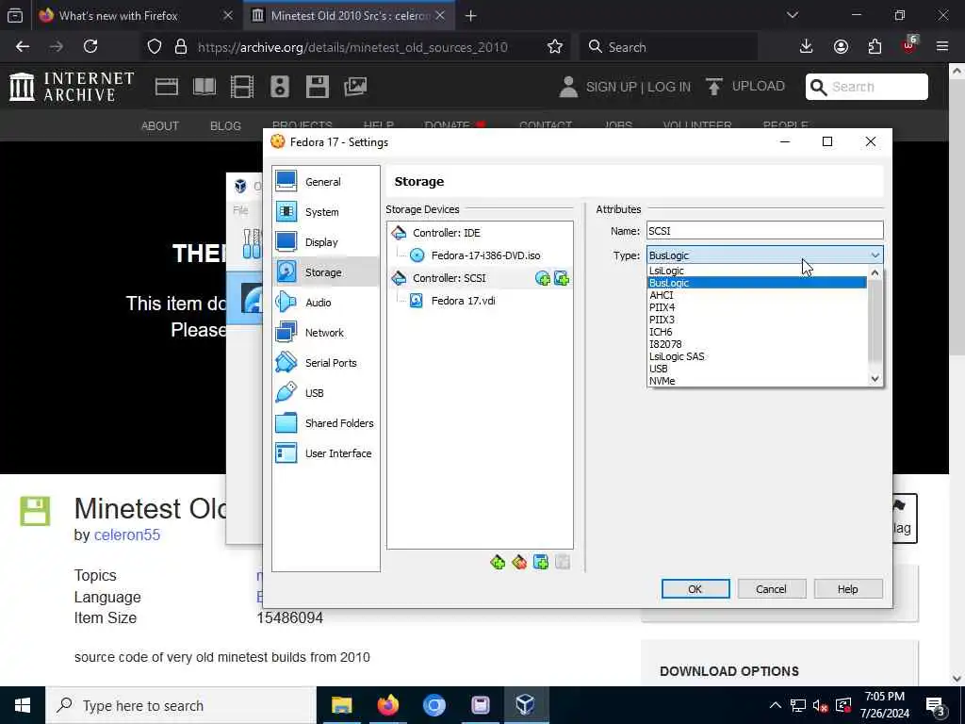The height and width of the screenshot is (724, 965).
Task: Collapse the Type dropdown with its arrow
Action: pos(875,255)
